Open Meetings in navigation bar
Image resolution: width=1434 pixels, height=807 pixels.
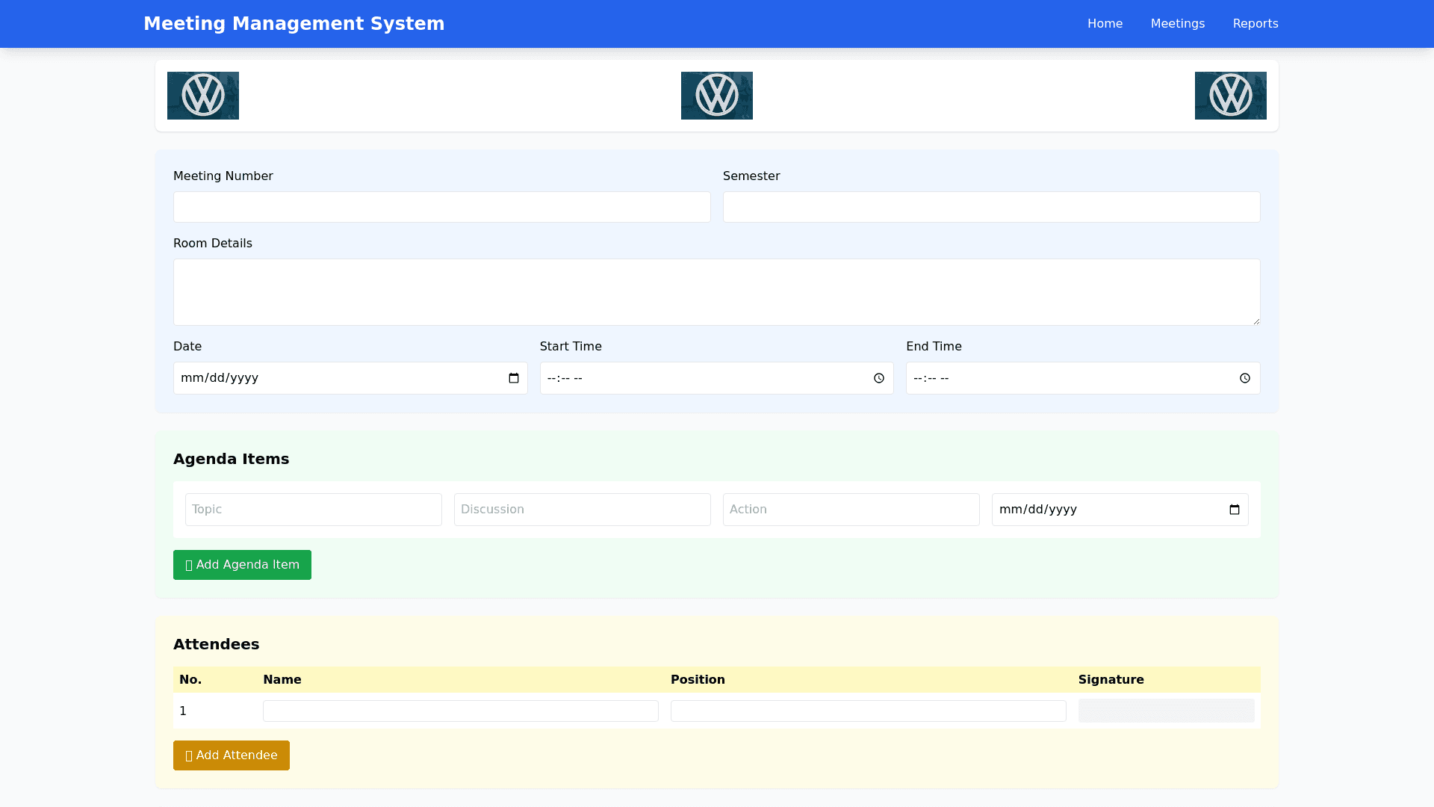(x=1177, y=24)
